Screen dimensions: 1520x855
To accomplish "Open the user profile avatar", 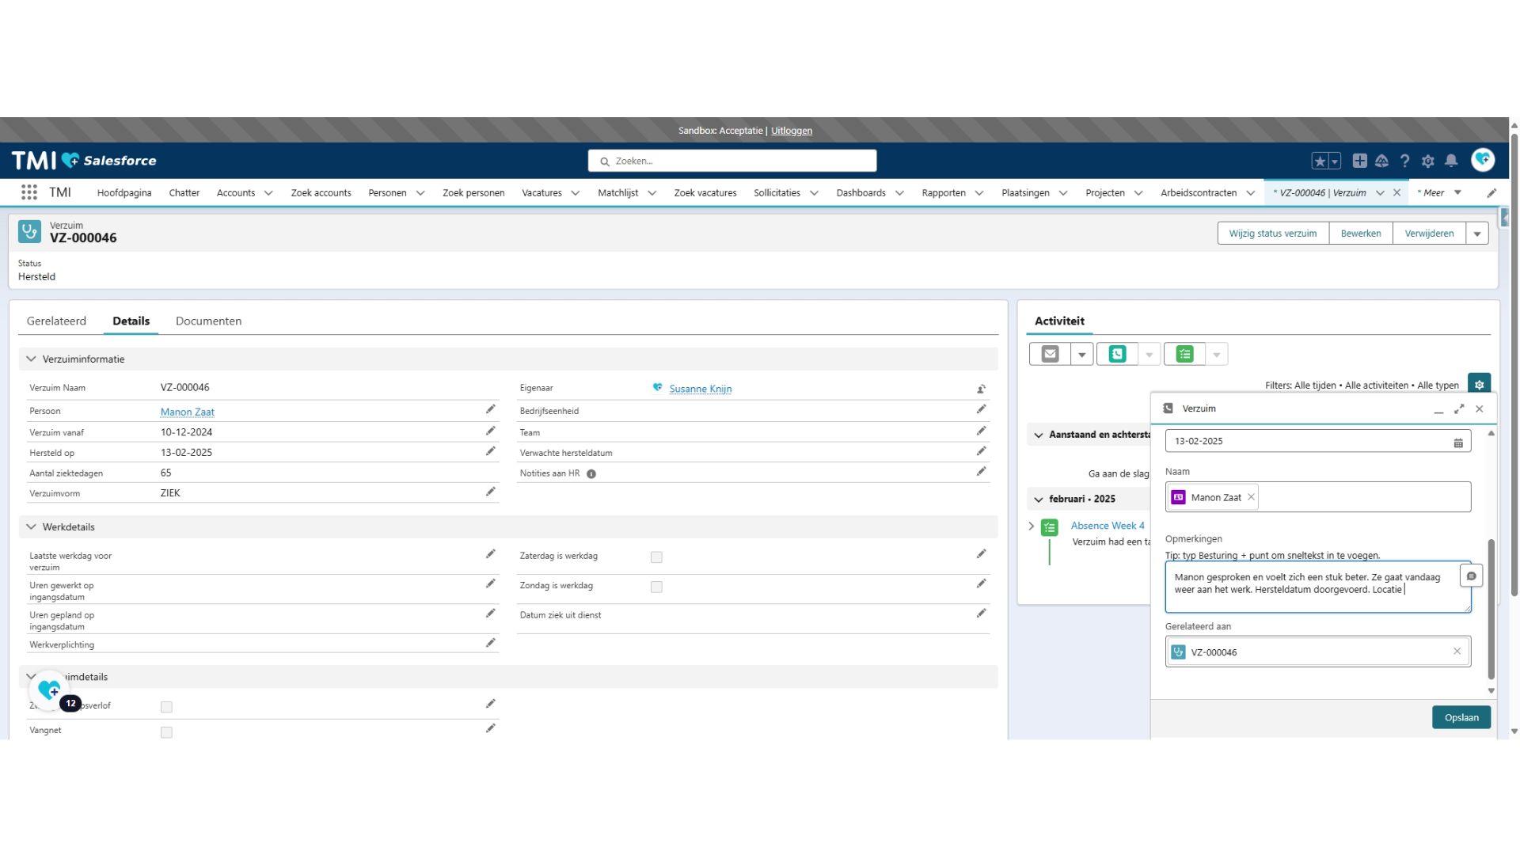I will (x=1483, y=160).
